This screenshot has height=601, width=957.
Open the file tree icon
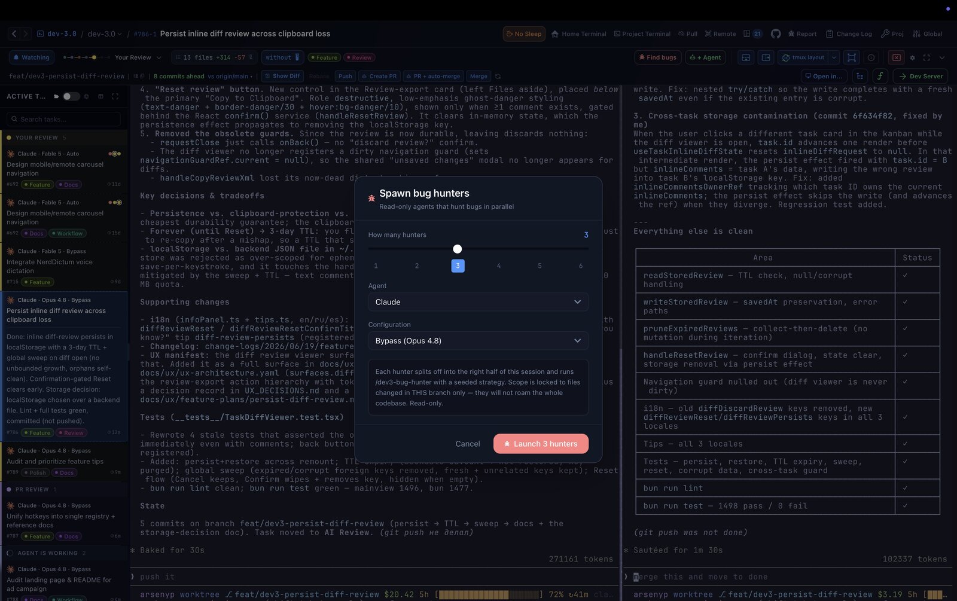pyautogui.click(x=860, y=76)
